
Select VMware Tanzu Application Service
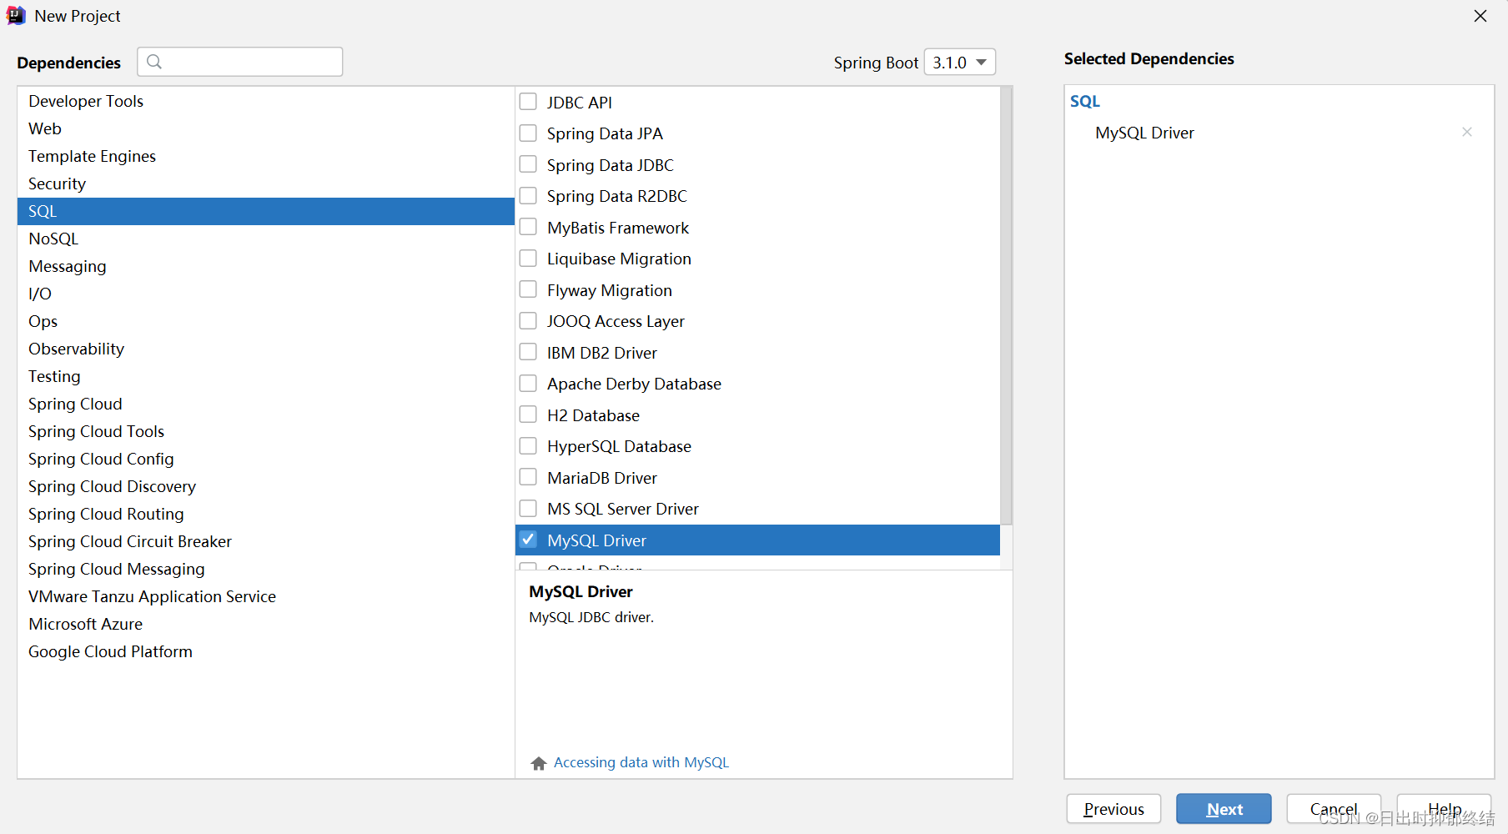(x=265, y=596)
